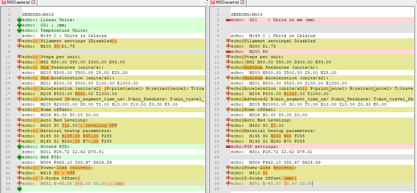Click the changed marker on line 32 in M503-apres.txt
The height and width of the screenshot is (193, 417).
click(x=19, y=173)
